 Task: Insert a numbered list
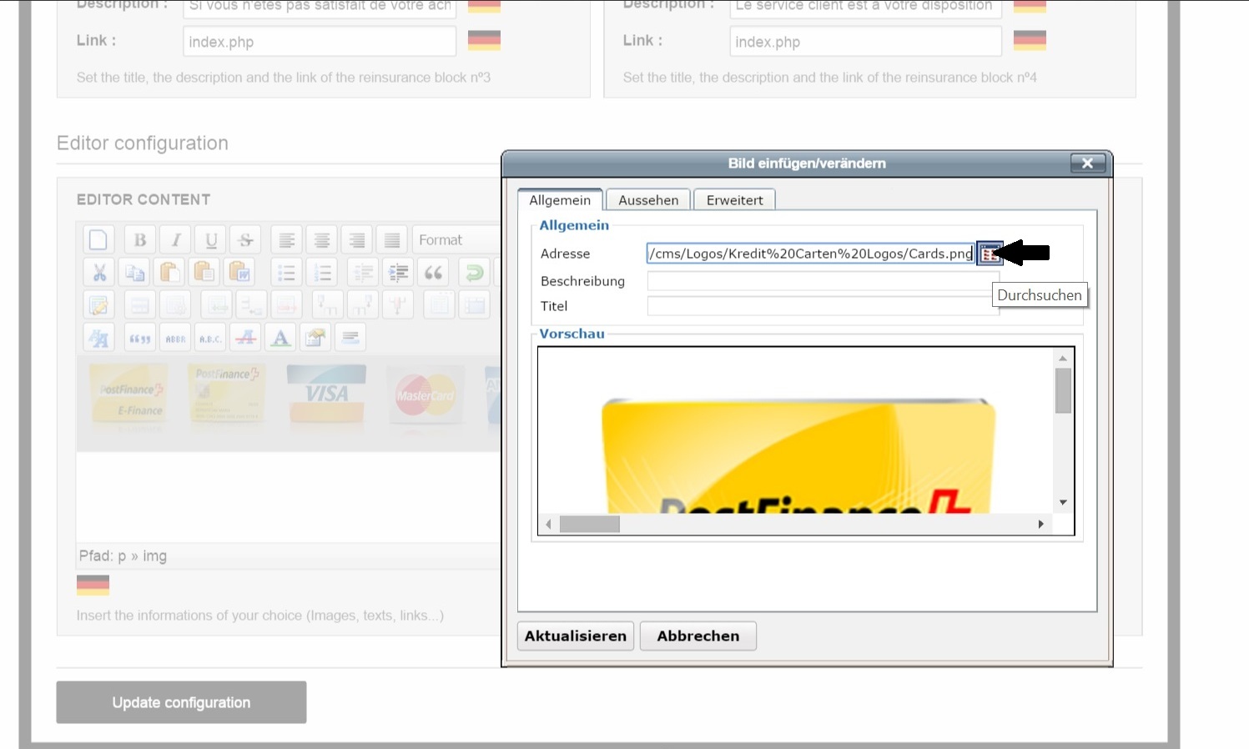click(323, 273)
